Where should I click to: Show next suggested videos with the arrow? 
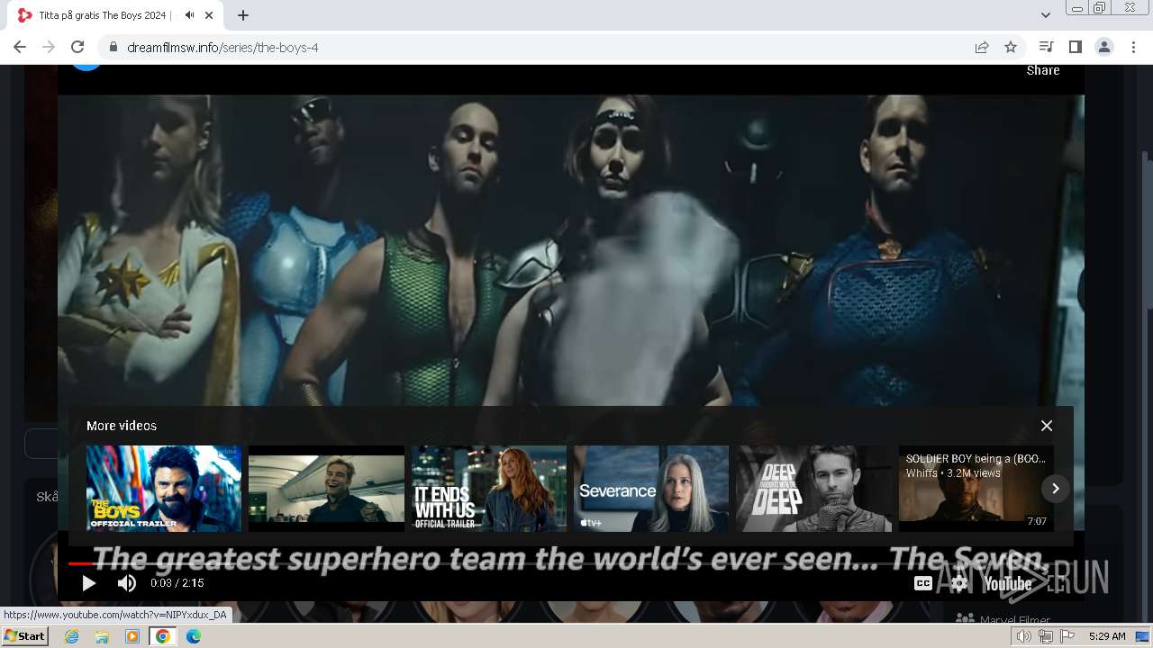tap(1055, 489)
